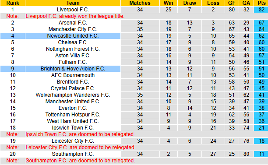Screen dimensions: 268x165
Task: Click the Matches column header
Action: tap(140, 3)
